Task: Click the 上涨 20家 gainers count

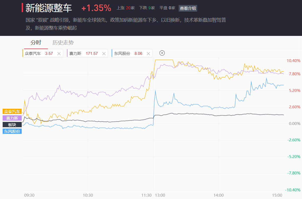Action: coord(126,8)
